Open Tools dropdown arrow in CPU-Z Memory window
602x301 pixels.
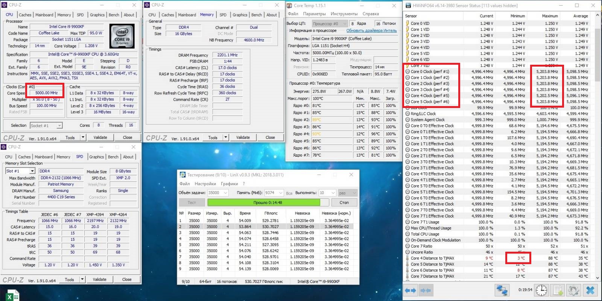226,137
